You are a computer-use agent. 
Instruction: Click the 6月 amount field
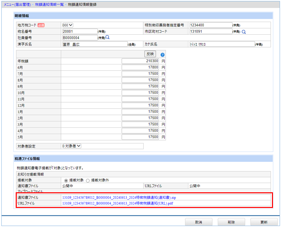[140, 67]
